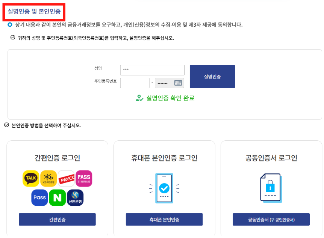The height and width of the screenshot is (238, 324).
Task: Select the Naver certificate icon
Action: pos(57,197)
